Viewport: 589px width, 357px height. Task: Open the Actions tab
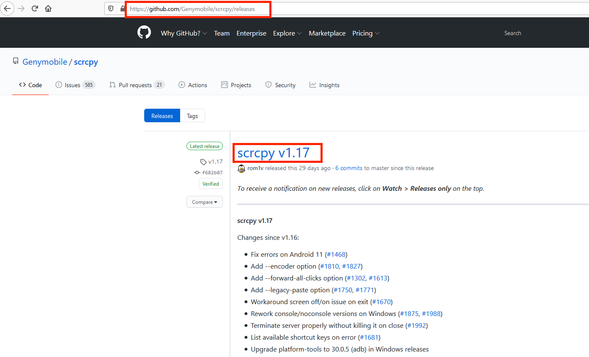(193, 85)
